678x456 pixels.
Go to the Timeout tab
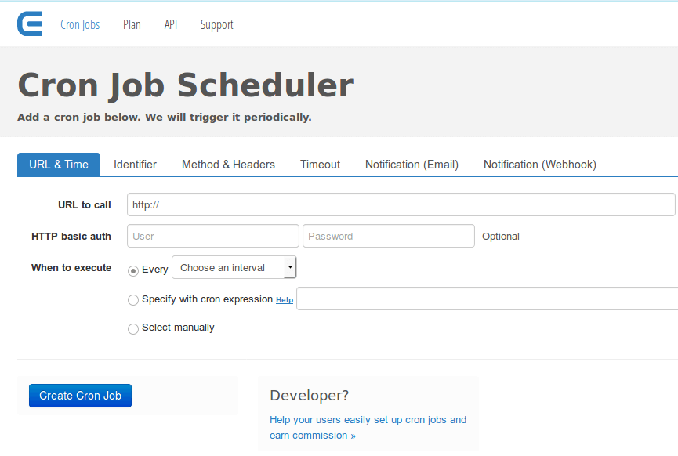320,165
